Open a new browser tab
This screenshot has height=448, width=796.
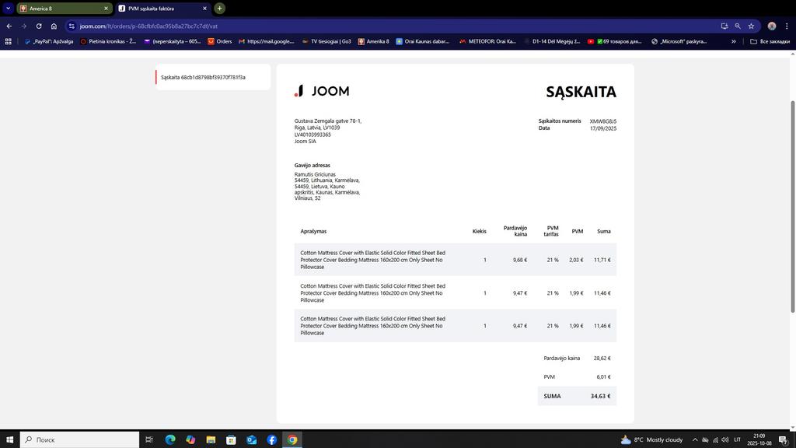[220, 9]
